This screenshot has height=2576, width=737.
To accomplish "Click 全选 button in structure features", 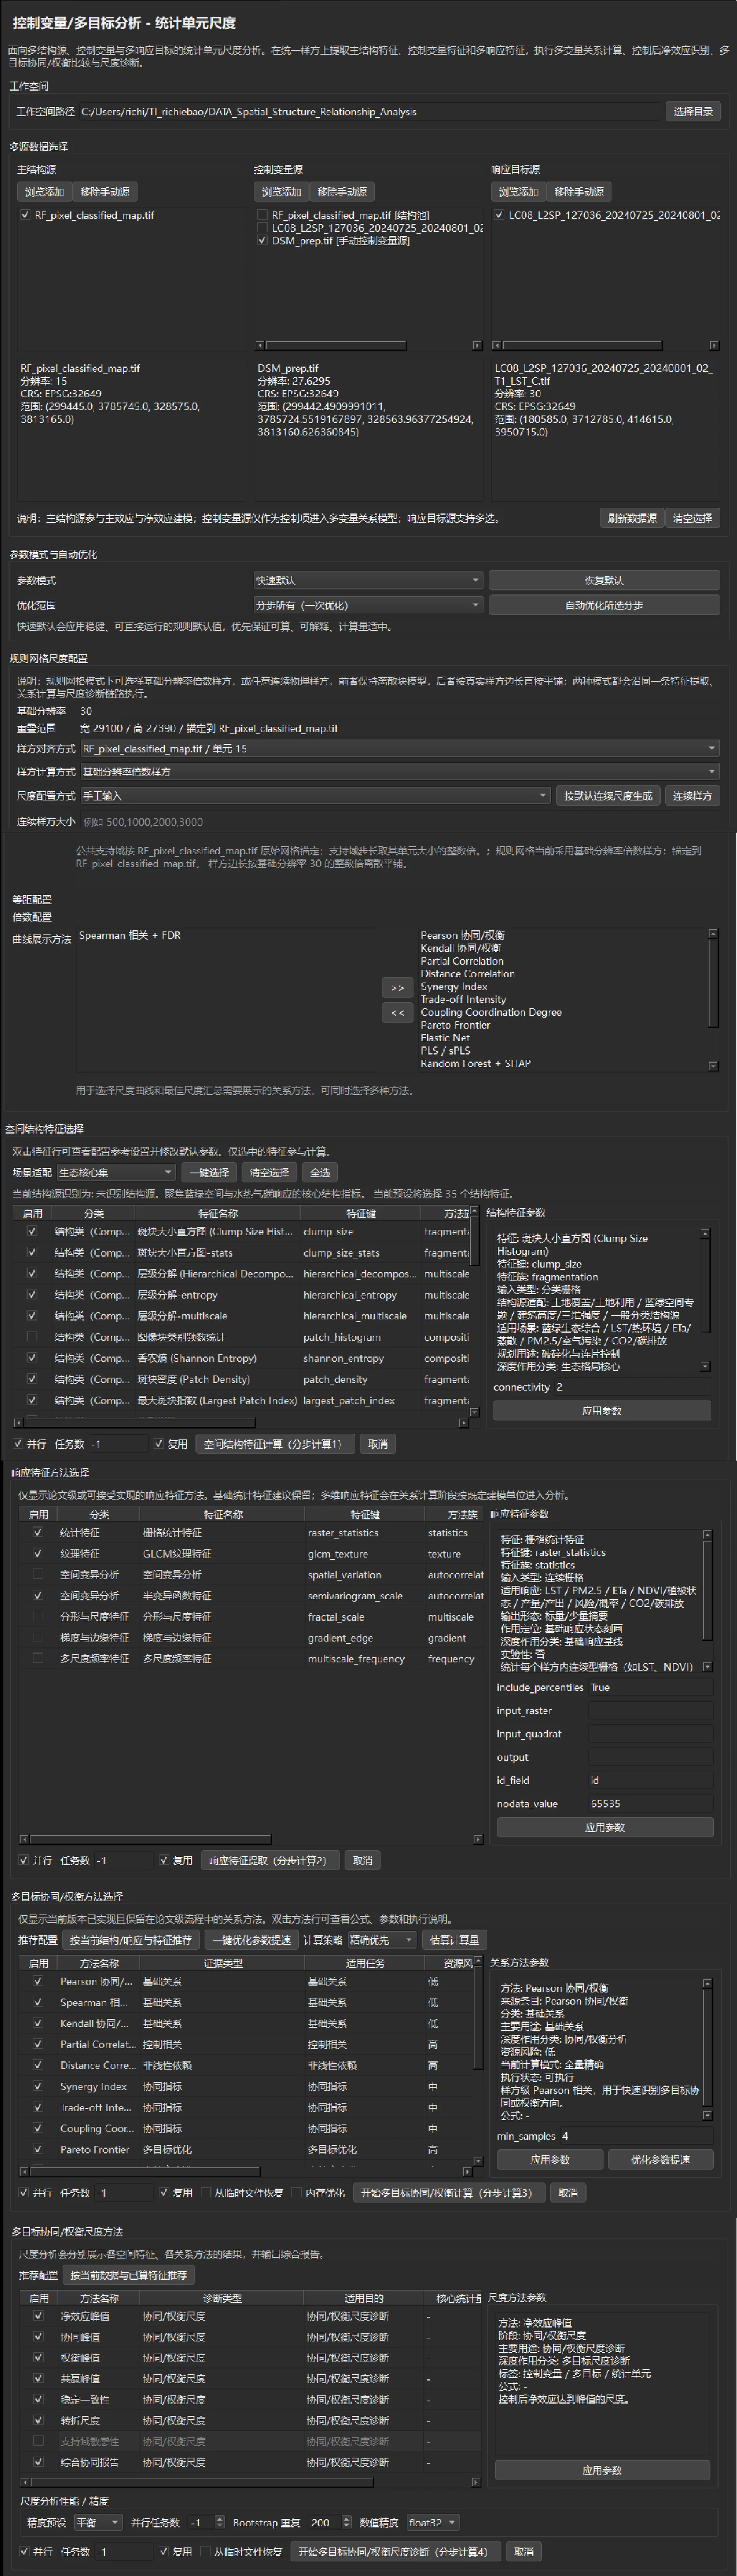I will (x=320, y=1172).
